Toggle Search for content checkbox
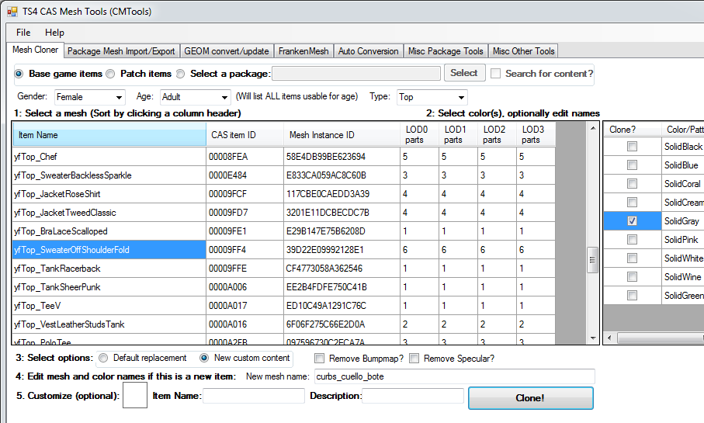 click(495, 74)
